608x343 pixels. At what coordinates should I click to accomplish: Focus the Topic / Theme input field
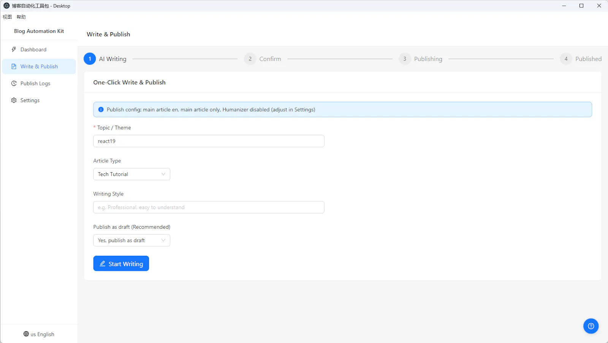(209, 141)
